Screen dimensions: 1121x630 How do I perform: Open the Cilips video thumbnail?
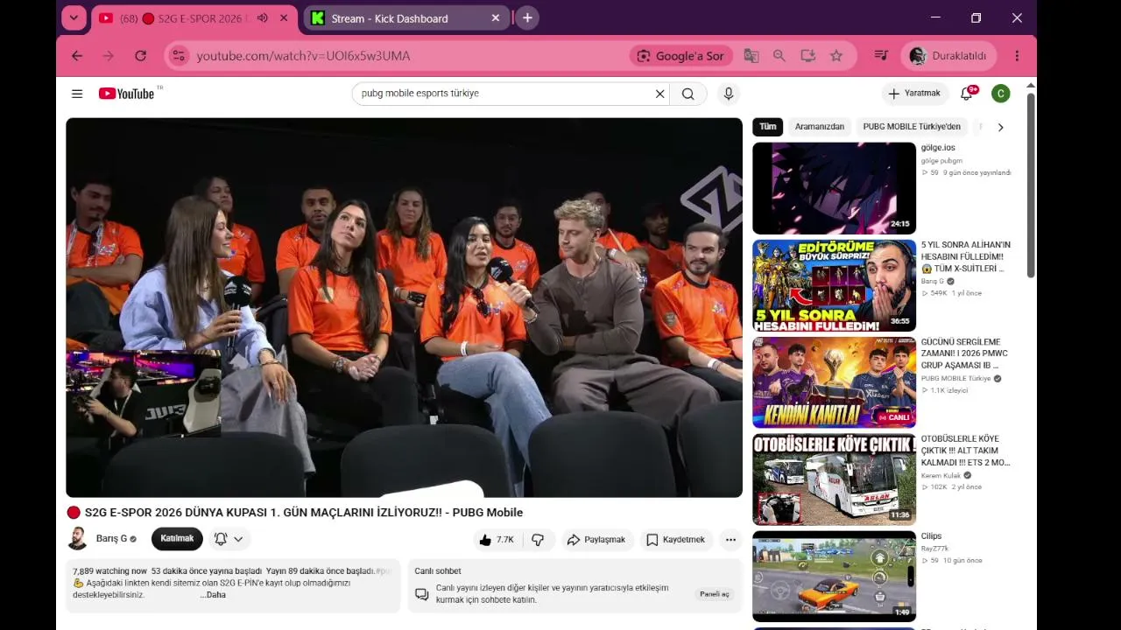[834, 577]
